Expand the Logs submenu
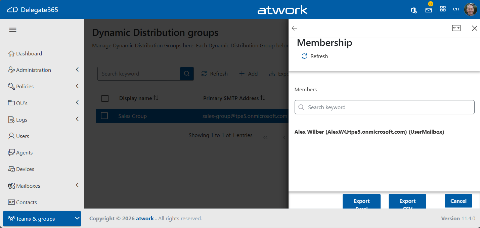Image resolution: width=480 pixels, height=228 pixels. (x=77, y=119)
